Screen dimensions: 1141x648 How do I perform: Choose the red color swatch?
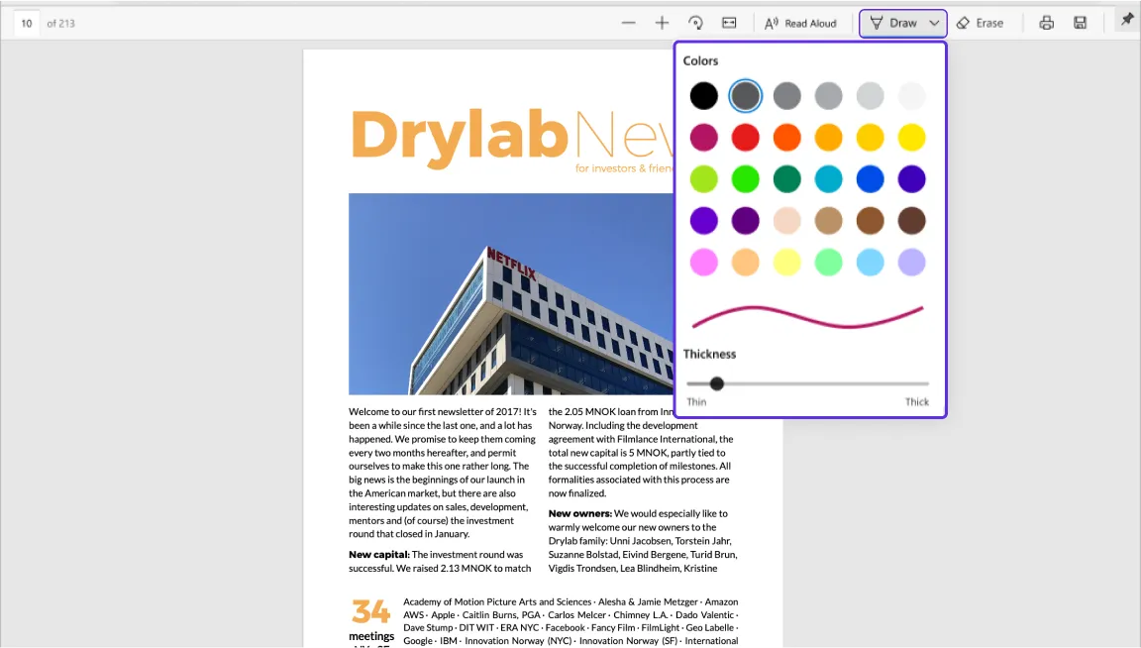(745, 138)
